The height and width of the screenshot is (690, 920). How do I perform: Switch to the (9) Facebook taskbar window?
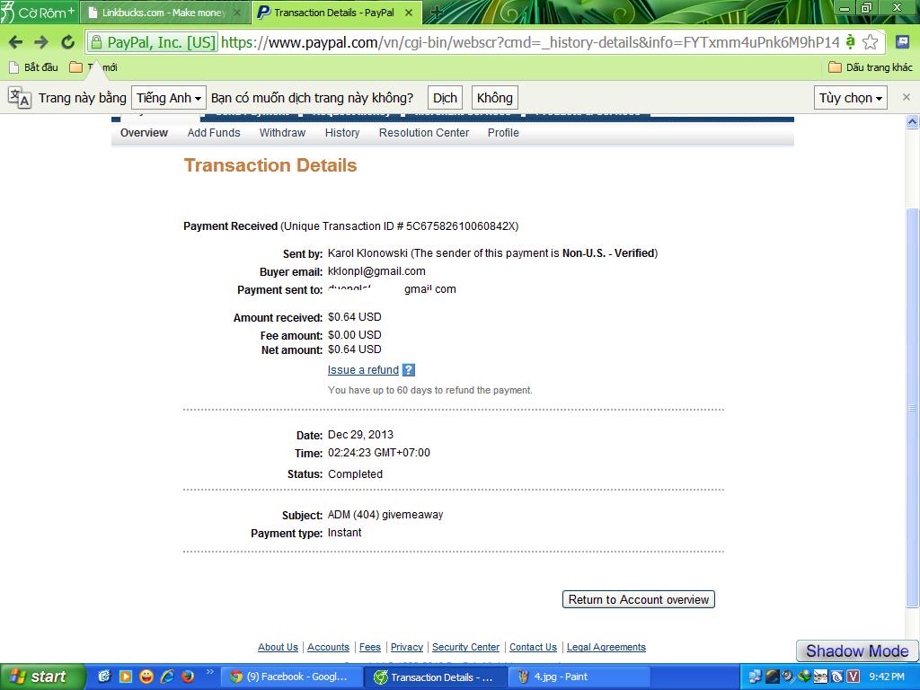point(290,677)
